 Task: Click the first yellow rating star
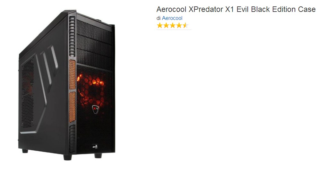click(160, 25)
